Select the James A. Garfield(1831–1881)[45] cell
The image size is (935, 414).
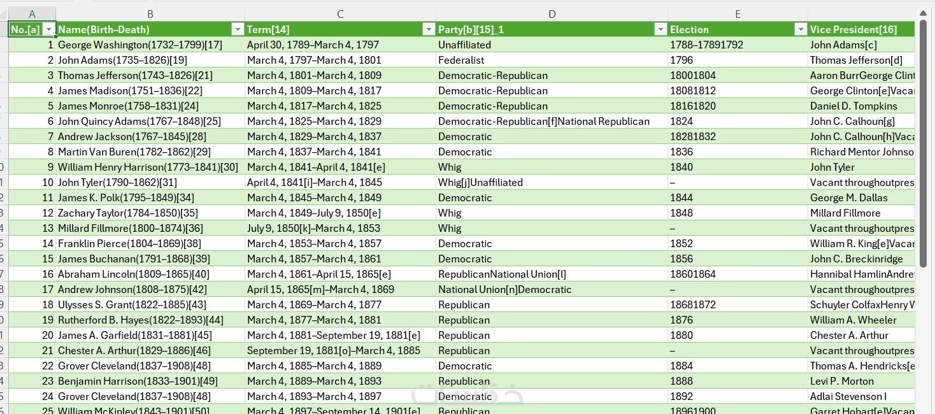pyautogui.click(x=150, y=335)
